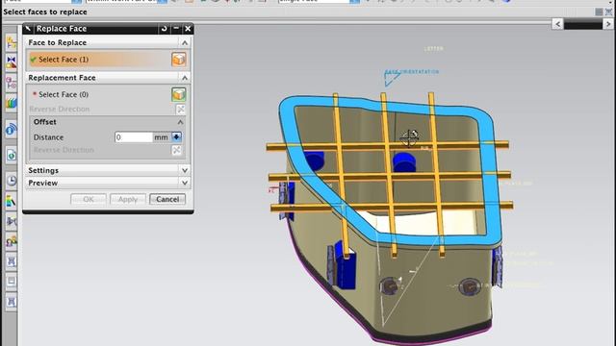Screen dimensions: 616x346
Task: Expand the Preview section
Action: 185,183
